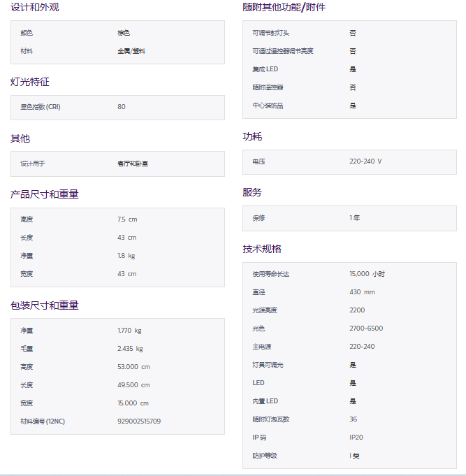The height and width of the screenshot is (476, 466).
Task: Select the 直径 label
Action: point(259,292)
